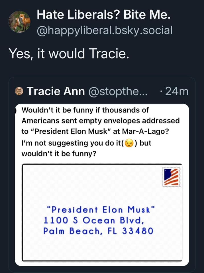
Task: Click 'wouldn't it be funny?' closing line
Action: [x=59, y=154]
